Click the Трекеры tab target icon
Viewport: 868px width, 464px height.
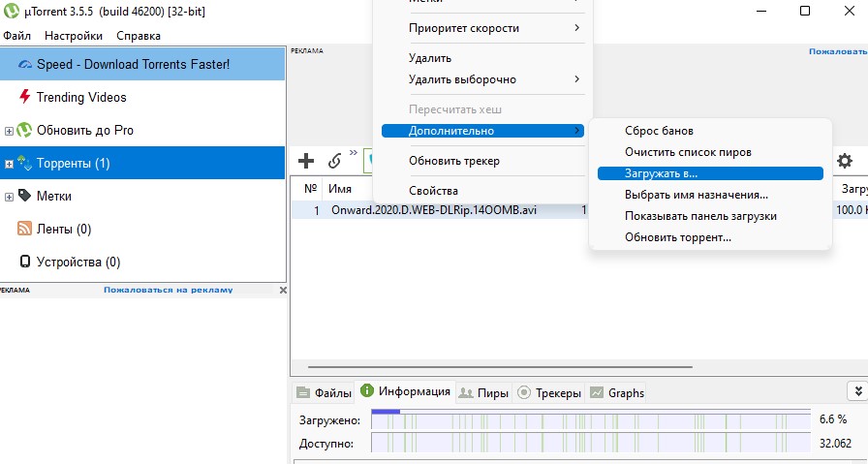tap(524, 392)
